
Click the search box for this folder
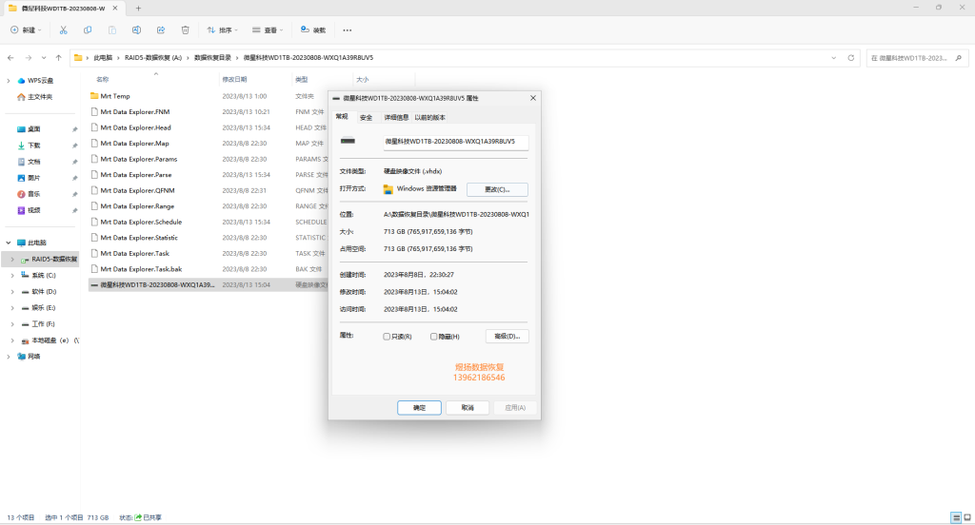pyautogui.click(x=917, y=58)
